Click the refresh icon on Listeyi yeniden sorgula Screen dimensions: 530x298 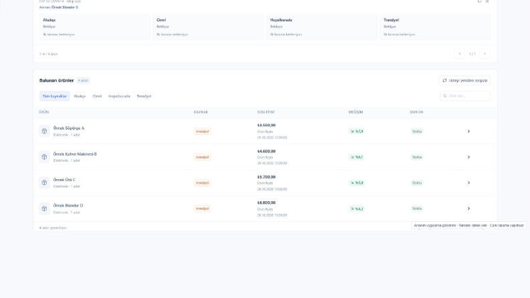444,80
